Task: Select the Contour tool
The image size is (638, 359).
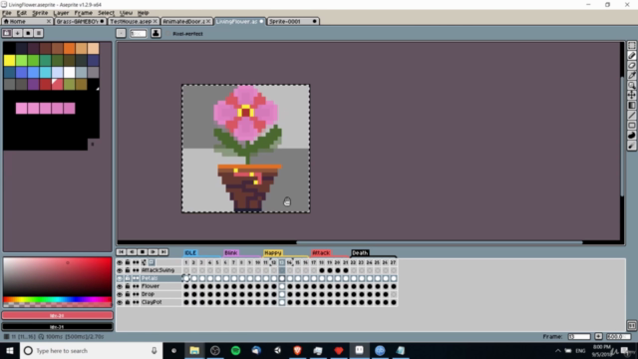Action: tap(631, 136)
